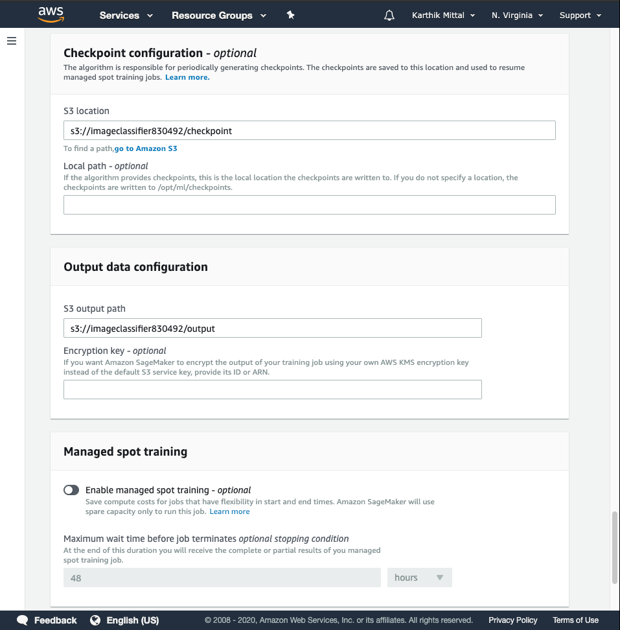Screen dimensions: 620x630
Task: Open the hours unit dropdown
Action: coord(419,577)
